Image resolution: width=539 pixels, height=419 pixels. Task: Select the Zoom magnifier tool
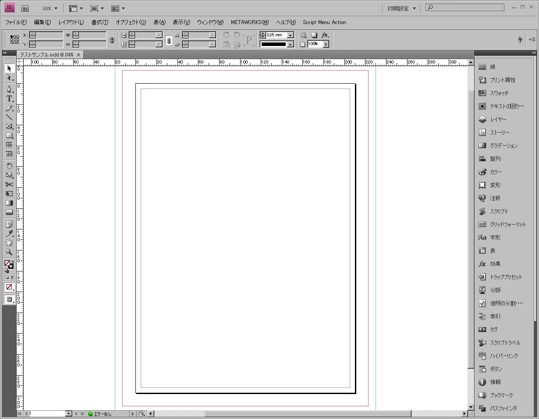tap(9, 252)
